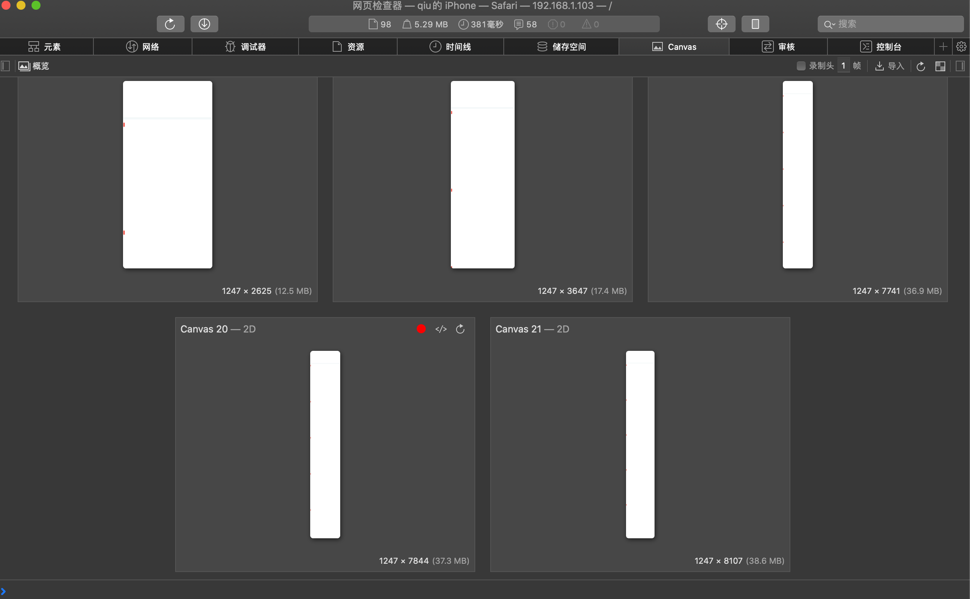The height and width of the screenshot is (599, 970).
Task: Enable the auto-record frames checkbox
Action: (800, 66)
